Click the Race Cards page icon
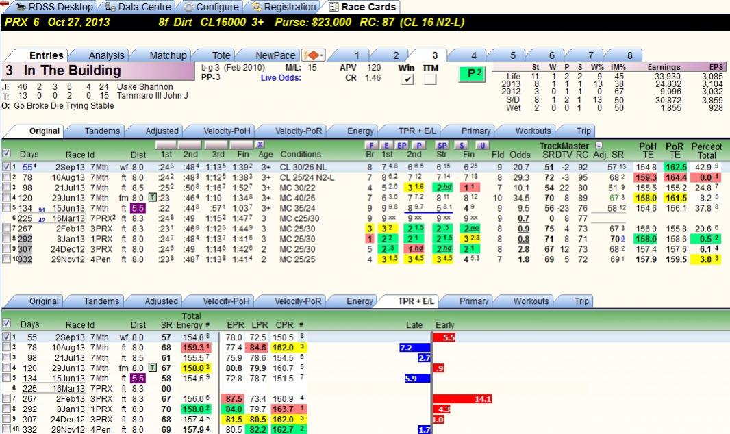The height and width of the screenshot is (434, 730). pos(333,7)
